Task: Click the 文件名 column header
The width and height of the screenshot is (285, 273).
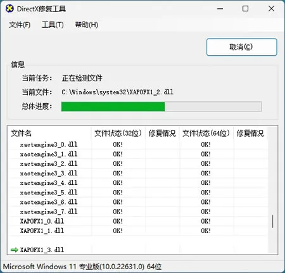Action: [50, 133]
